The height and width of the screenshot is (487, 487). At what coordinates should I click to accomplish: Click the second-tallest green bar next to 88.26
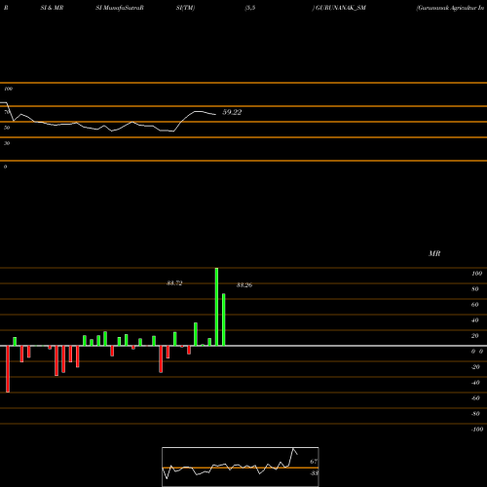[224, 319]
